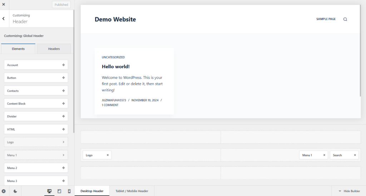This screenshot has height=196, width=366.
Task: Click the Published button
Action: pyautogui.click(x=61, y=5)
